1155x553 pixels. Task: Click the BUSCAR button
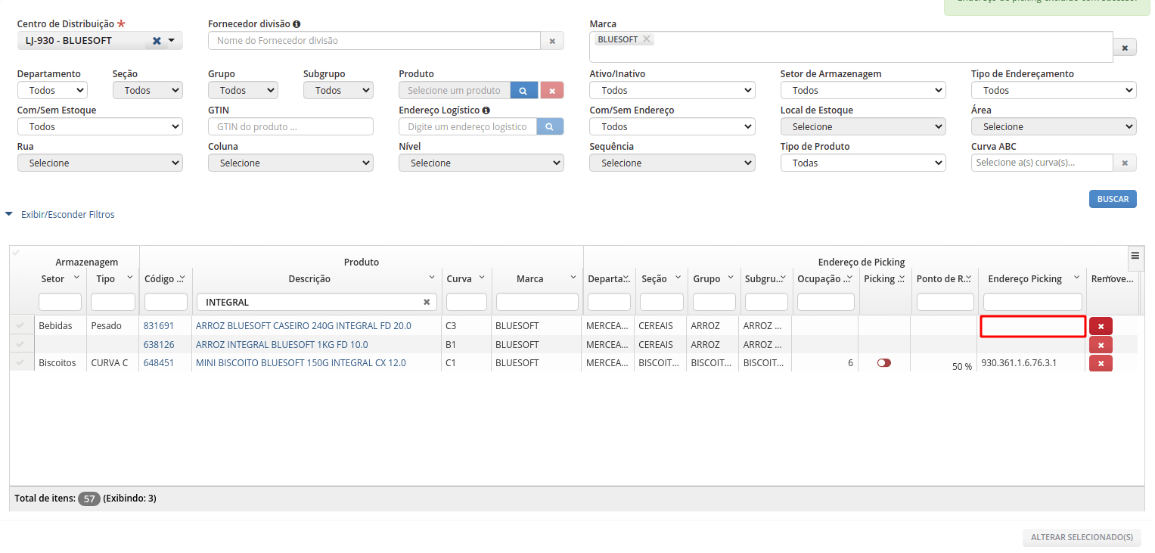1113,199
